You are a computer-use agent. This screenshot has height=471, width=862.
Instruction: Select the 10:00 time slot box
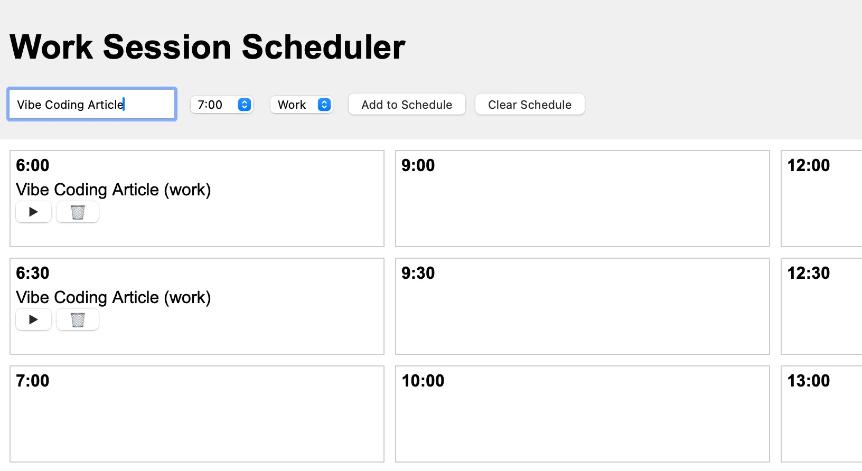[x=582, y=414]
